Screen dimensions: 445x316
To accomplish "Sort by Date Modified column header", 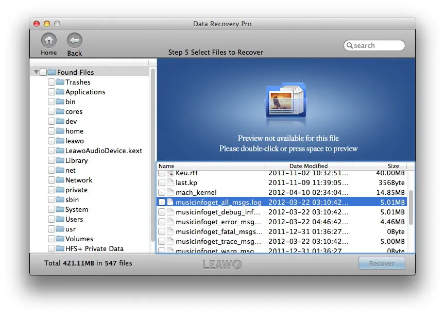I will tap(308, 166).
